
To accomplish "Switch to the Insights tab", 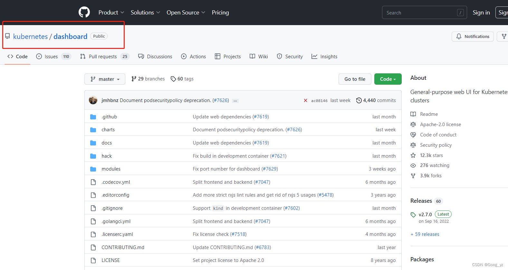I will (x=324, y=57).
